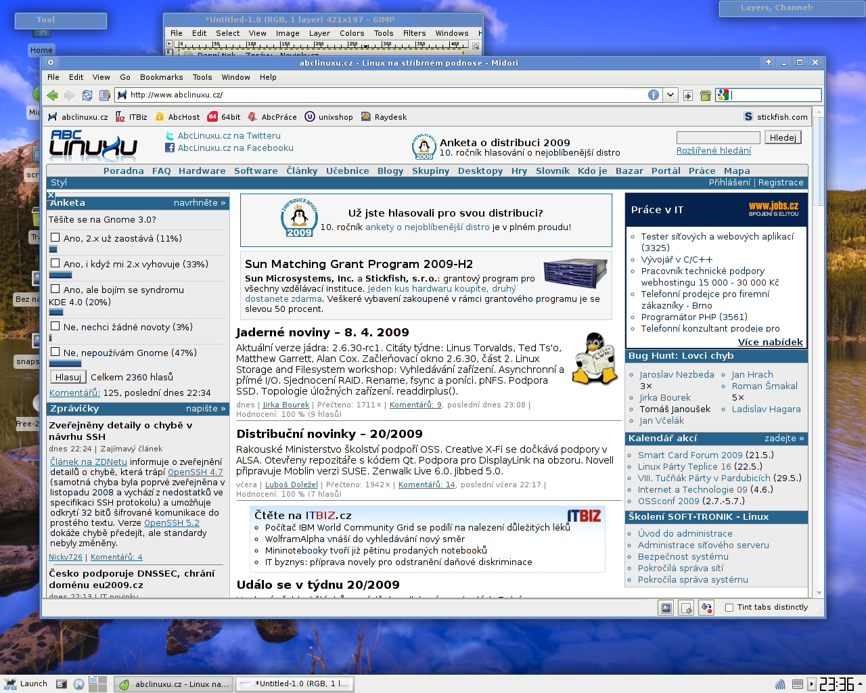
Task: Open the Bookmarks menu in Midori
Action: (161, 77)
